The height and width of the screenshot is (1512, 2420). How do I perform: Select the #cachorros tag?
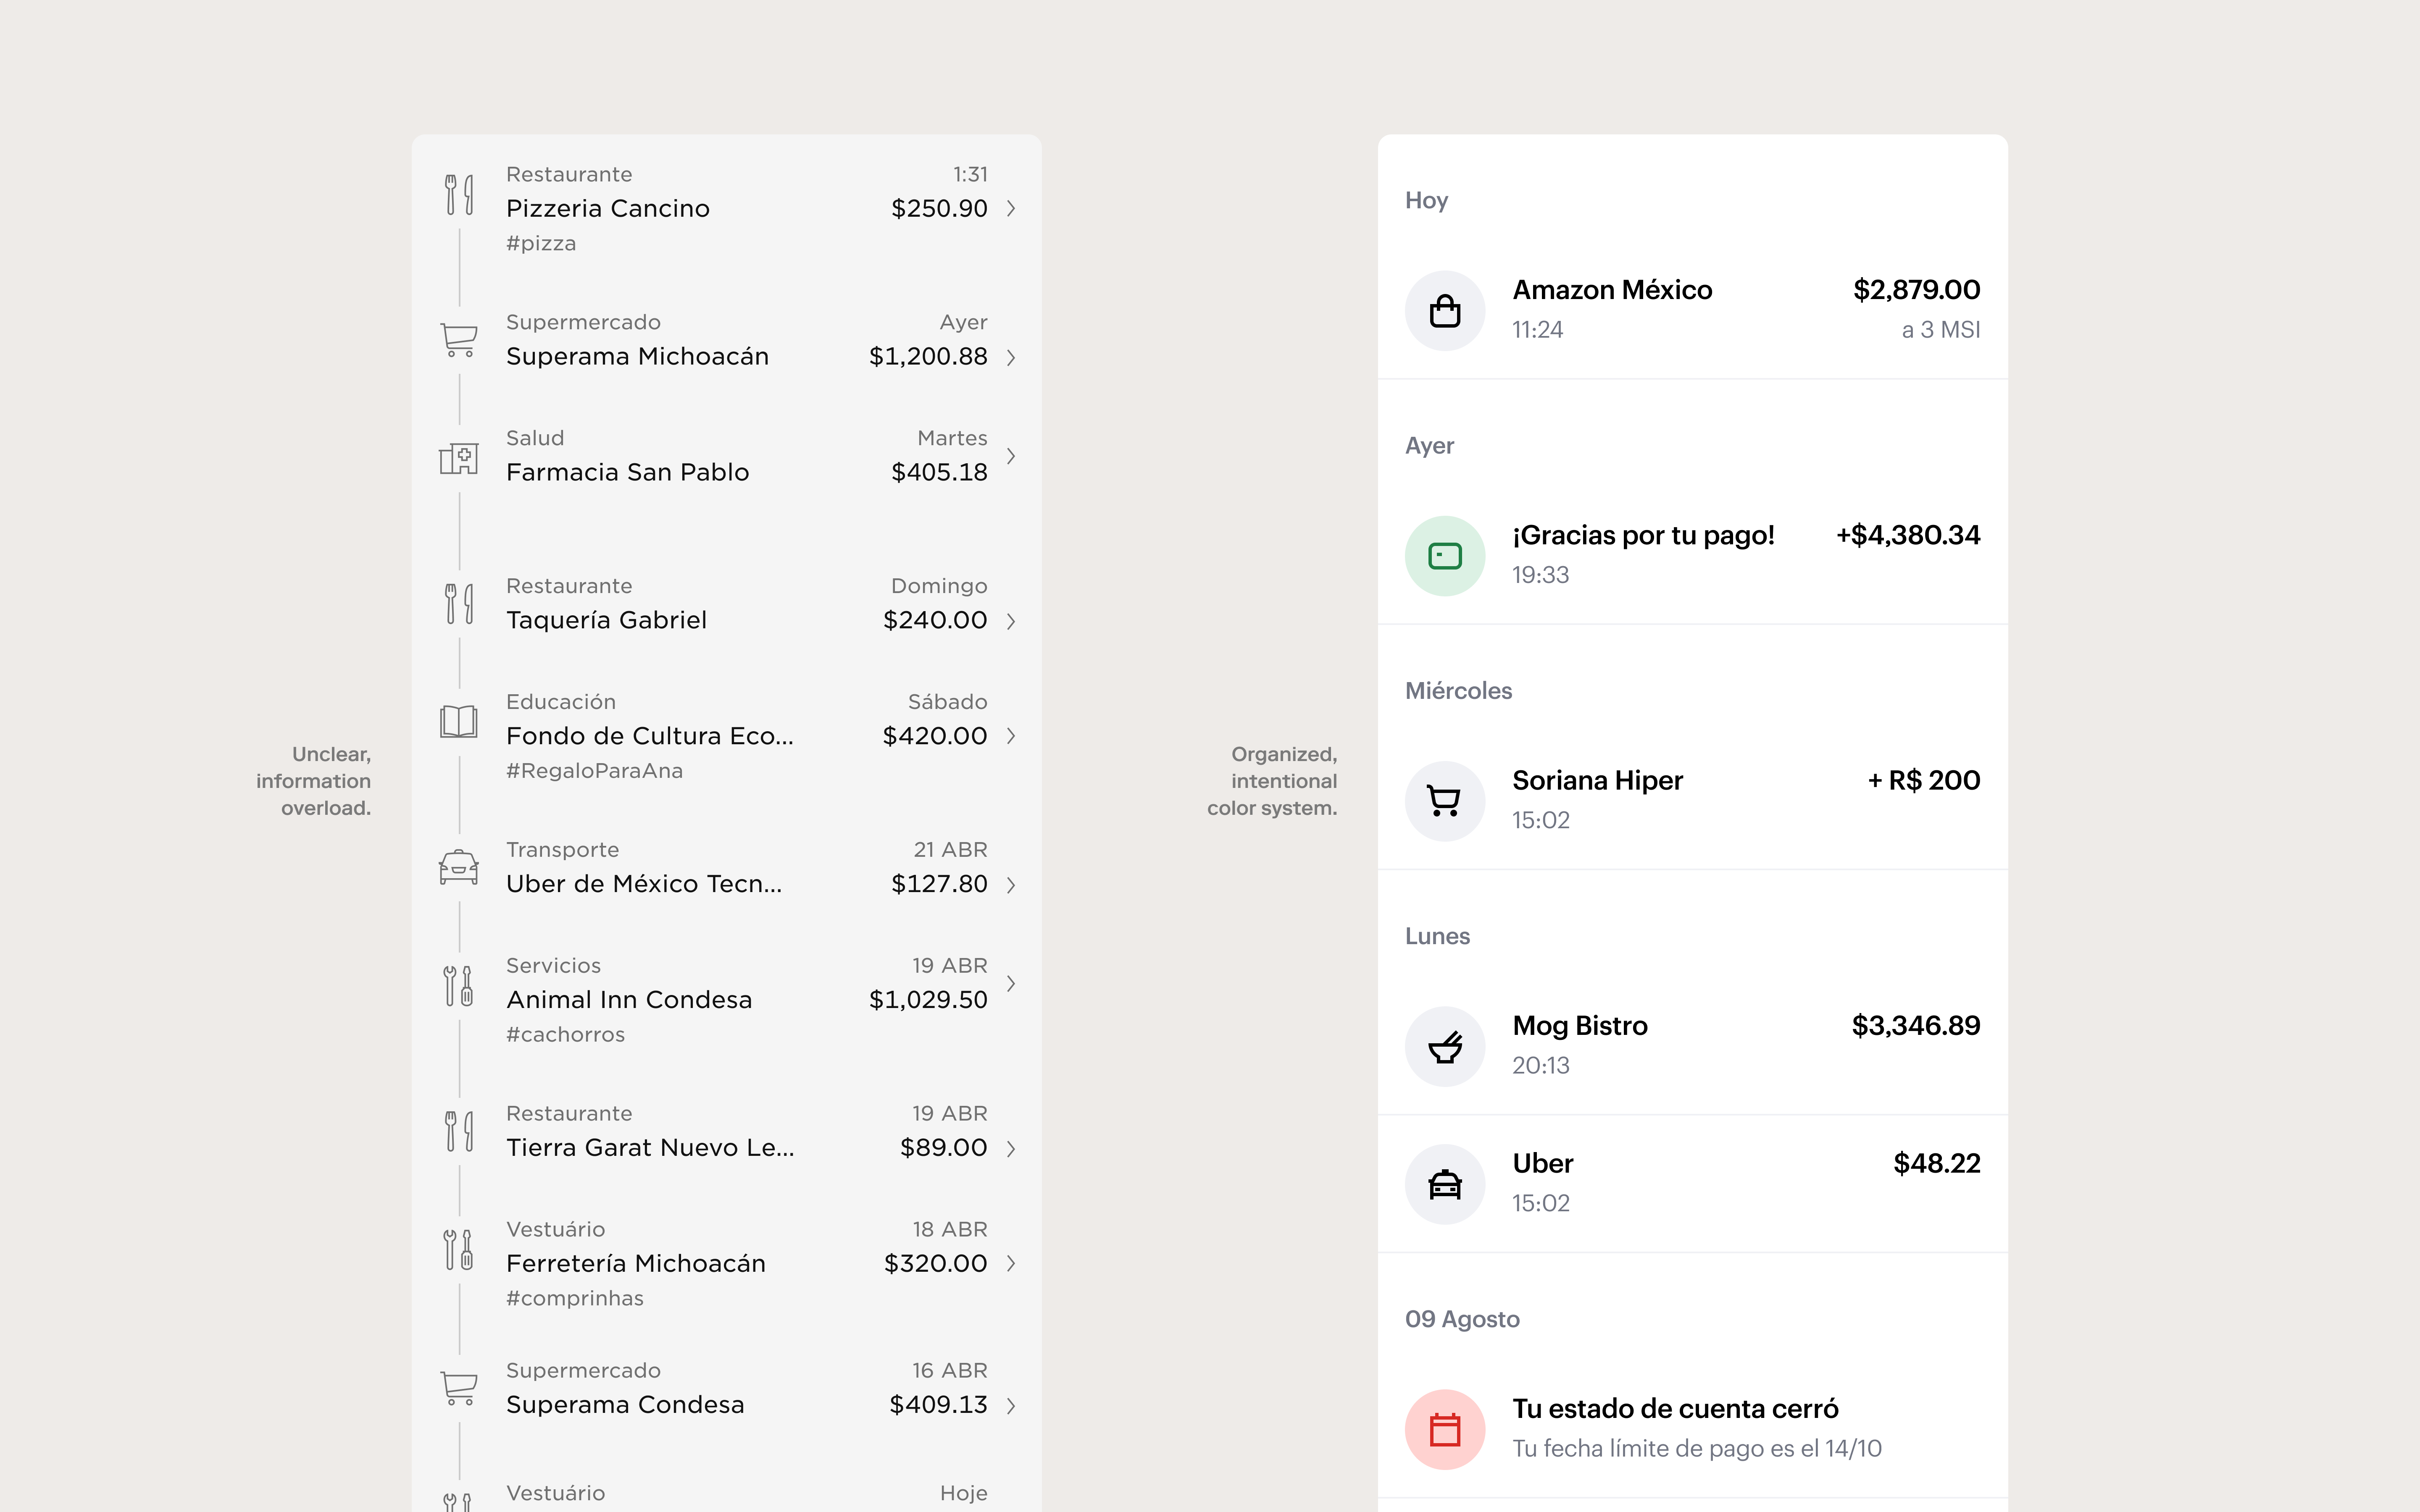pyautogui.click(x=565, y=1034)
